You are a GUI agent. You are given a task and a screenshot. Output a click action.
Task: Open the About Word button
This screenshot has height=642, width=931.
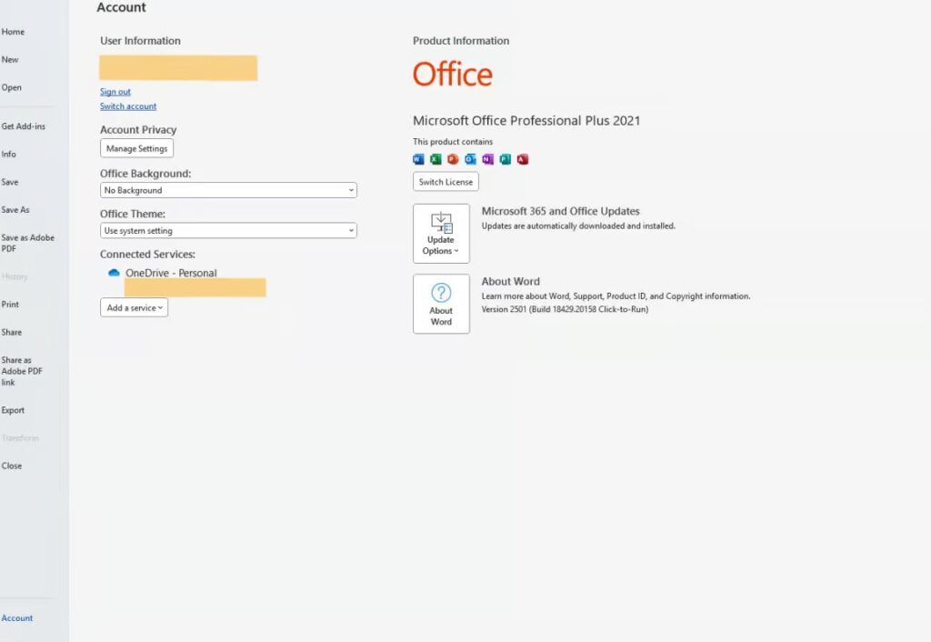pyautogui.click(x=441, y=304)
